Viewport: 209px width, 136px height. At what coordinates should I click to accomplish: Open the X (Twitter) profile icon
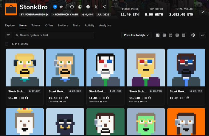(x=96, y=7)
